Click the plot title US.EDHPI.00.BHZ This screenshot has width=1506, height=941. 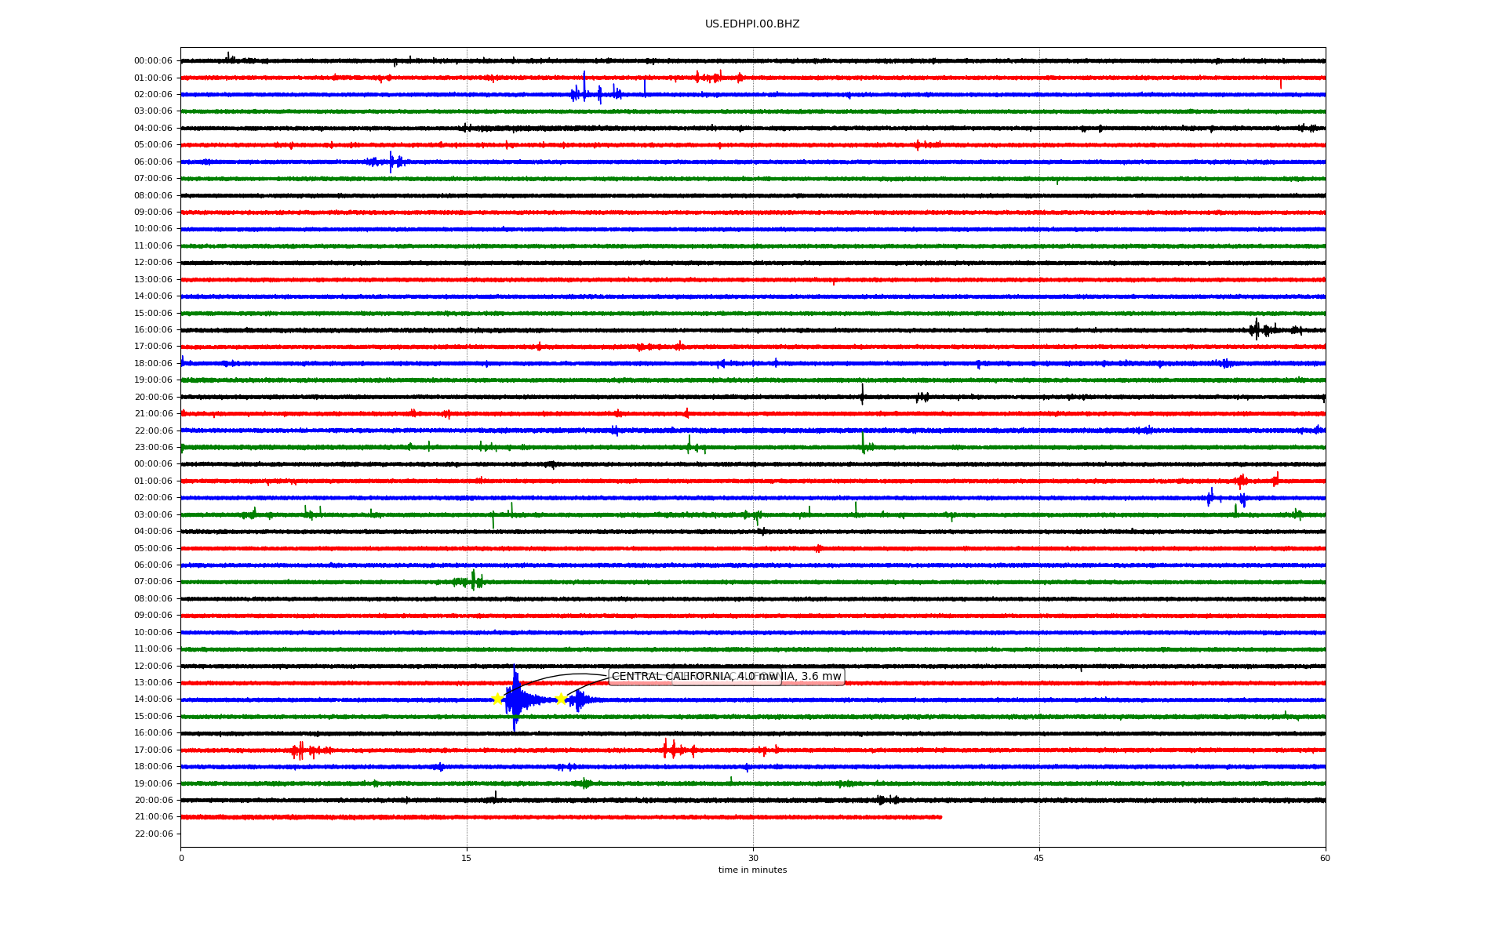click(x=751, y=24)
